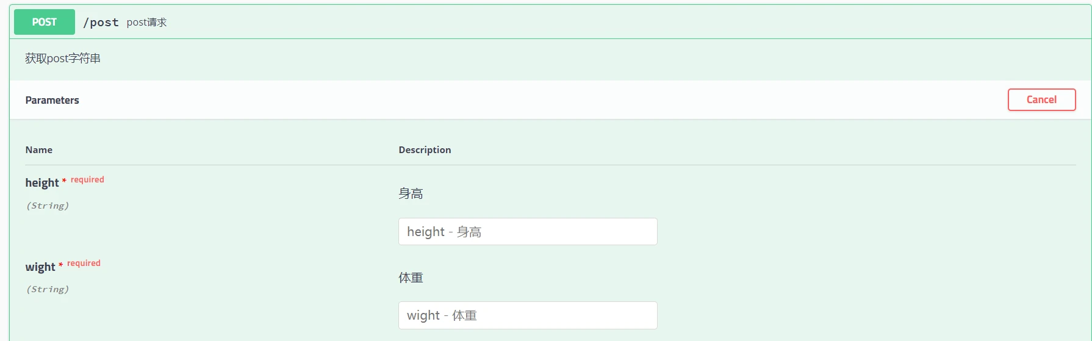The width and height of the screenshot is (1092, 341).
Task: Click the green POST method badge
Action: tap(45, 22)
